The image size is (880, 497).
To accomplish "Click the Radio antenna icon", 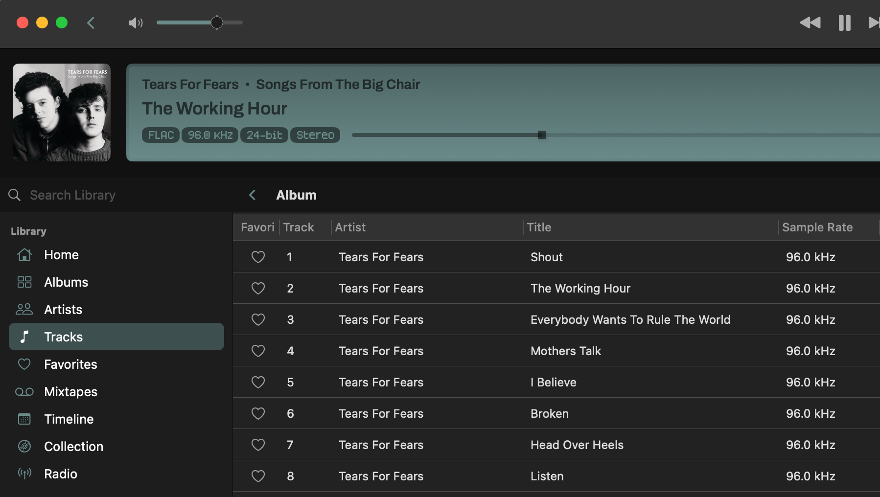I will [24, 473].
